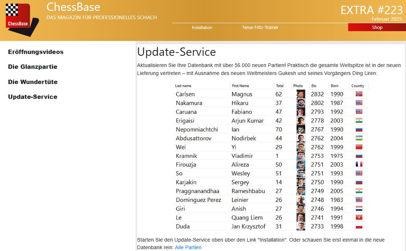Click the ChessBase logo icon
The width and height of the screenshot is (406, 251).
(x=21, y=18)
